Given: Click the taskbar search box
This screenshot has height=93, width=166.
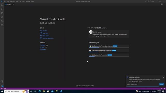Looking at the screenshot, I should click(x=17, y=91).
